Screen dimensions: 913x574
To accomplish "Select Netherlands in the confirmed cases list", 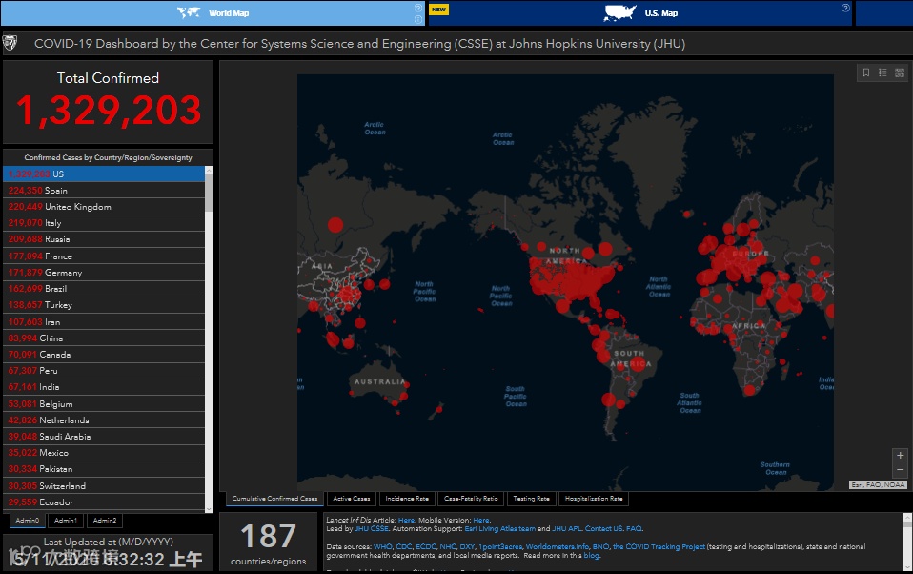I will point(104,420).
